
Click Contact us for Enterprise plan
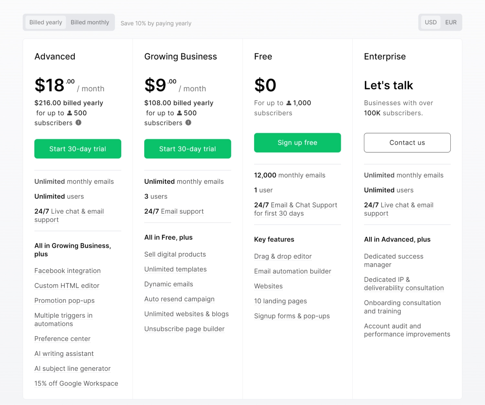tap(407, 143)
